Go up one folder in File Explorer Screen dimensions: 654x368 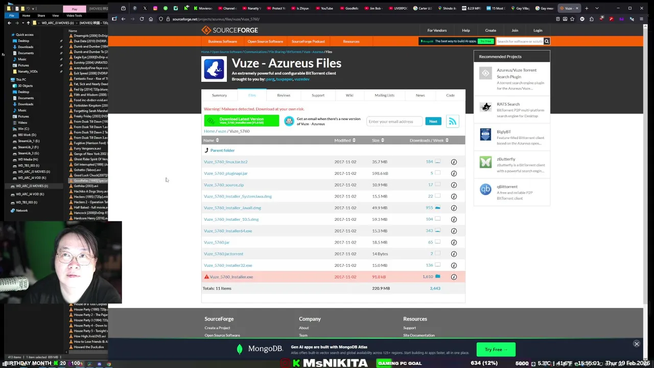[29, 23]
